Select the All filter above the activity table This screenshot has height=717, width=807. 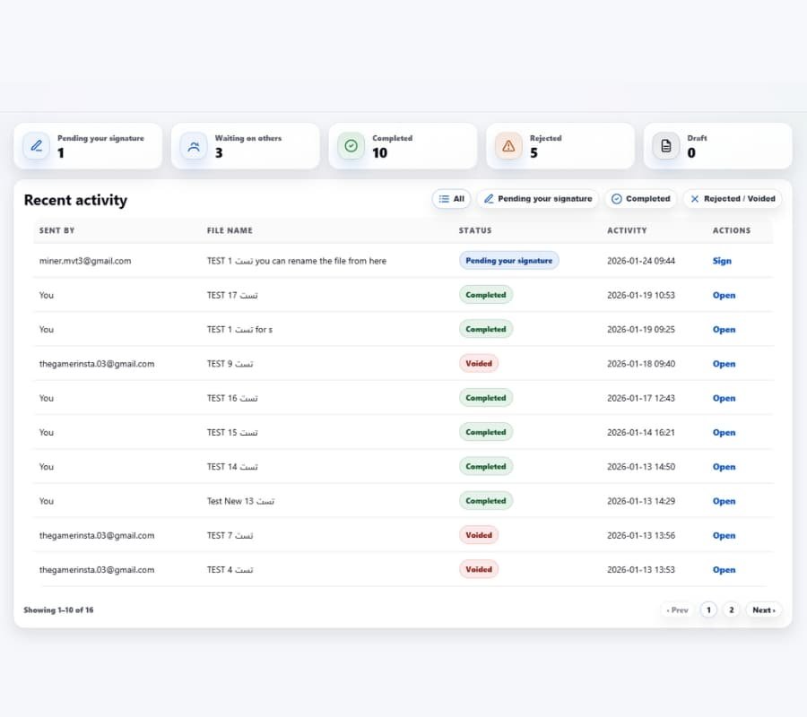pyautogui.click(x=451, y=198)
